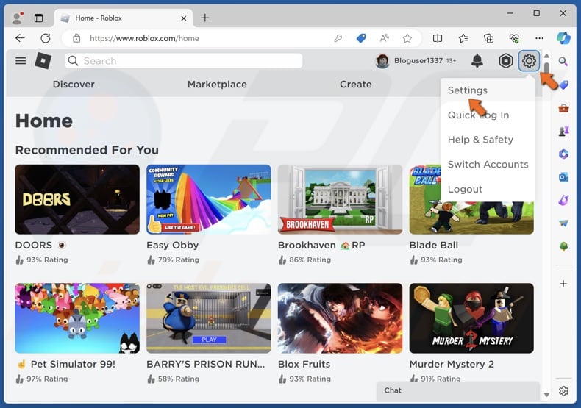The image size is (581, 408).
Task: Open the Easy Obby game thumbnail
Action: (209, 199)
